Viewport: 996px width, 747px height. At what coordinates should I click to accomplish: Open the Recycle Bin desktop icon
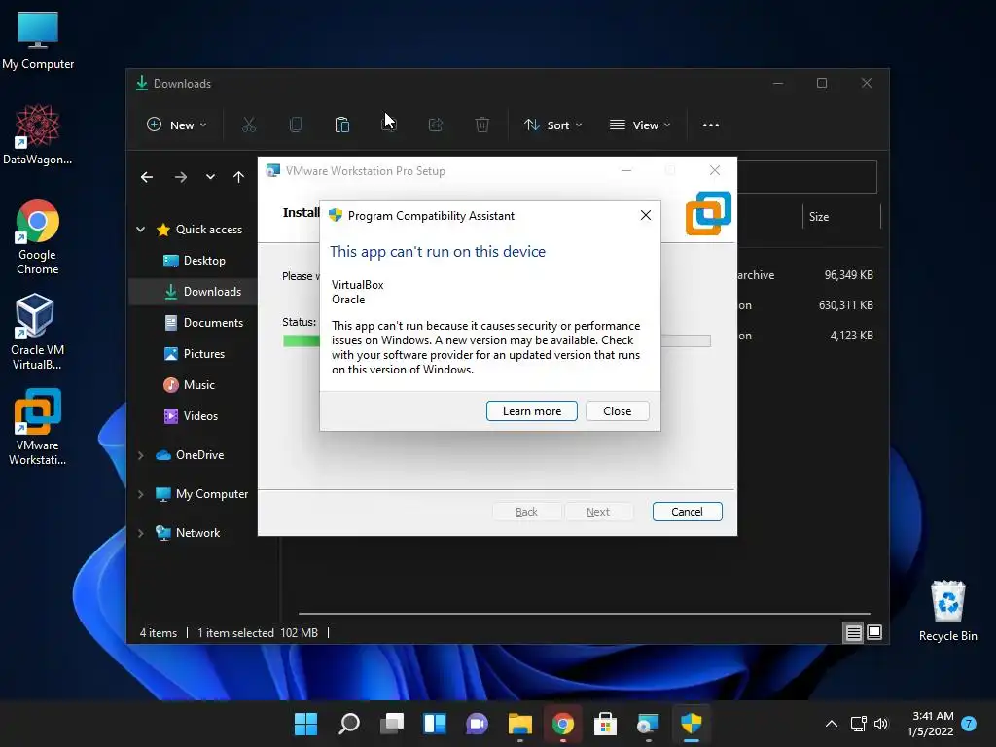[947, 611]
